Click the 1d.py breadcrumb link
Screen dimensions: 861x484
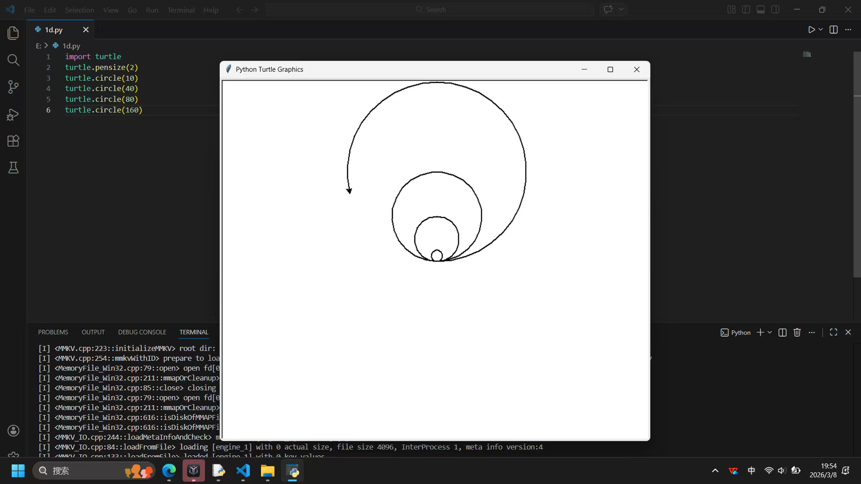[x=71, y=46]
